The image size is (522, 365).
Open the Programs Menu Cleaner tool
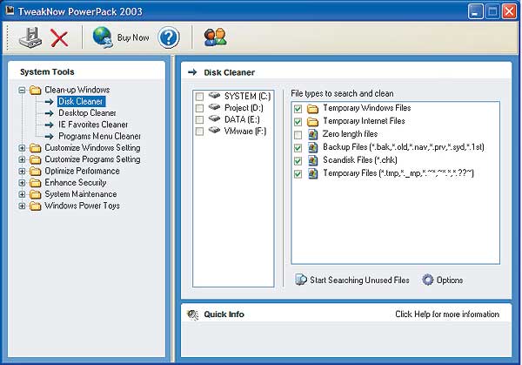[x=99, y=137]
